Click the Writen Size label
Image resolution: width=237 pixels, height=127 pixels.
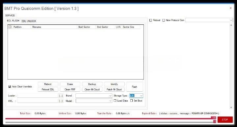tap(65, 113)
